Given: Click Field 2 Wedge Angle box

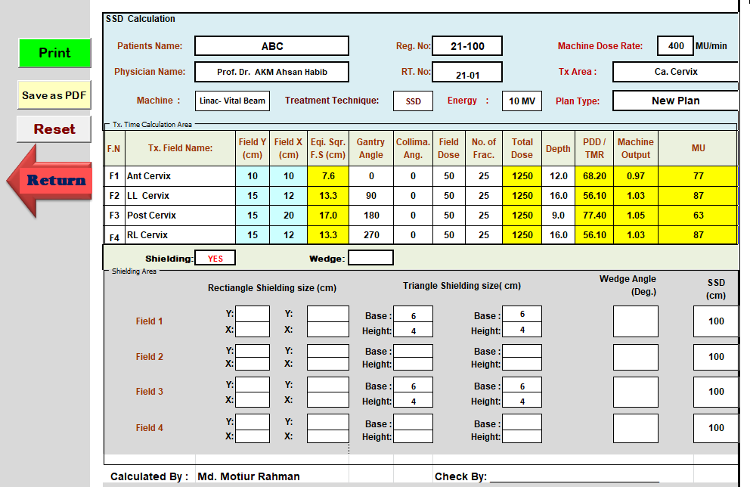Looking at the screenshot, I should click(x=635, y=357).
